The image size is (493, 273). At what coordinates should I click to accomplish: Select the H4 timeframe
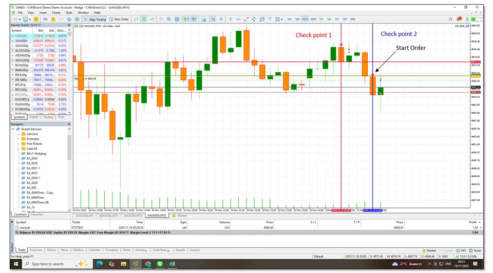pyautogui.click(x=329, y=19)
